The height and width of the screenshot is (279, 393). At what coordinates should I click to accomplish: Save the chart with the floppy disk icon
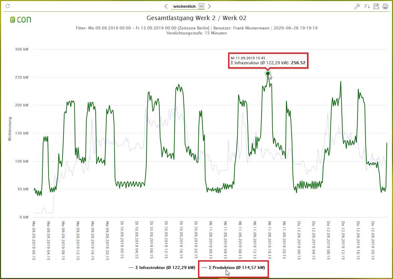click(x=376, y=6)
